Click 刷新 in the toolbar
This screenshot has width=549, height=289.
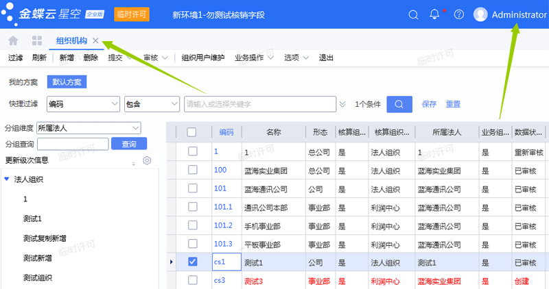click(x=39, y=58)
